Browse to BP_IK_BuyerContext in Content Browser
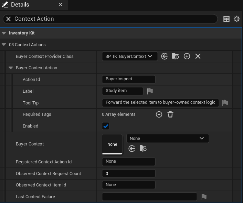The height and width of the screenshot is (203, 243). 175,56
